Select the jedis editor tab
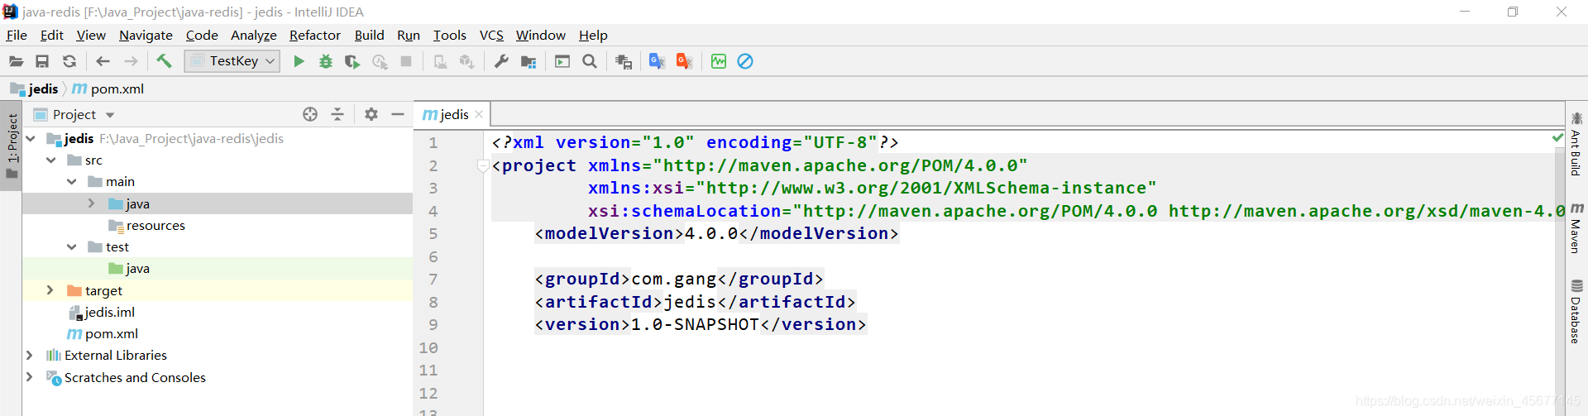This screenshot has height=416, width=1588. [447, 114]
